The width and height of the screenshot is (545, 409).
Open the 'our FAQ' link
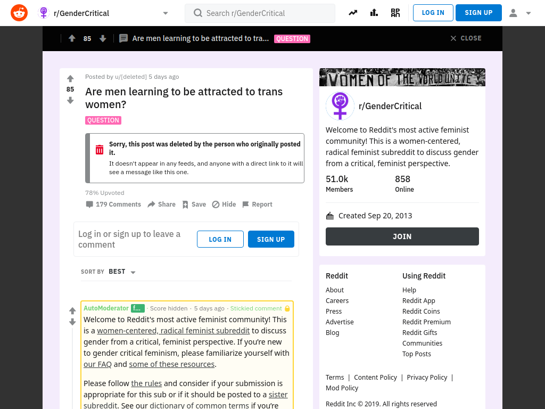pos(98,364)
